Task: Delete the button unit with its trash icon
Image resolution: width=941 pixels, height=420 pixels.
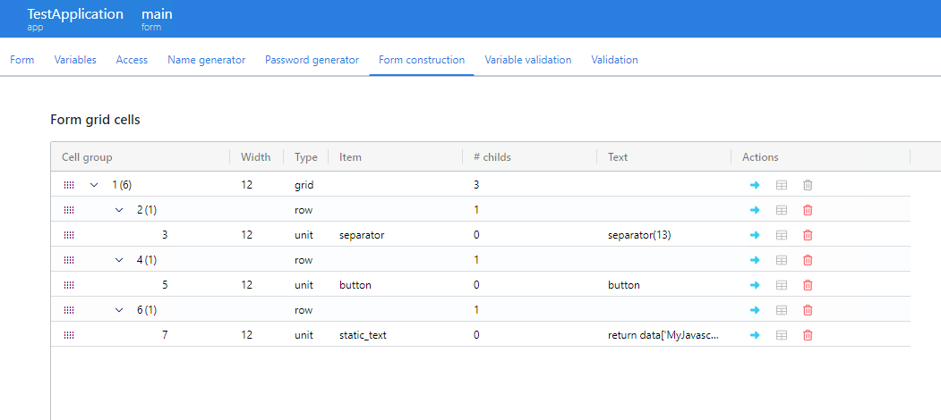Action: [x=808, y=285]
